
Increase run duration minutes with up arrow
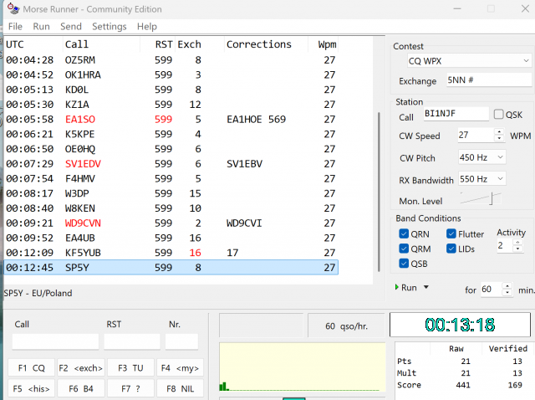pyautogui.click(x=507, y=285)
